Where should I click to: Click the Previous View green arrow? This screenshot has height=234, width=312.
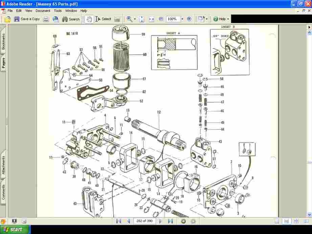pyautogui.click(x=184, y=221)
